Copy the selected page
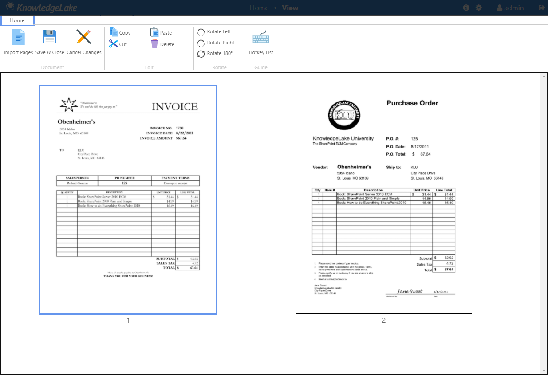The image size is (548, 375). [x=120, y=33]
